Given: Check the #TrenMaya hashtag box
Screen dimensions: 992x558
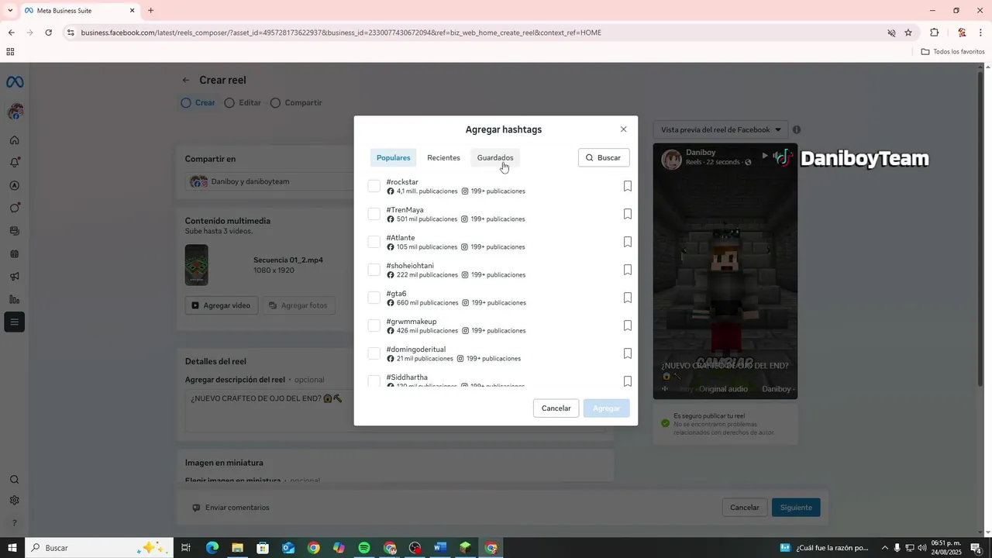Looking at the screenshot, I should (x=374, y=214).
